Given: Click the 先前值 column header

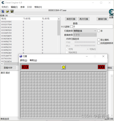Looking at the screenshot, I should [49, 19].
